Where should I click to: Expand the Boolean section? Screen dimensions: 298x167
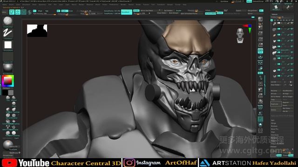274,126
